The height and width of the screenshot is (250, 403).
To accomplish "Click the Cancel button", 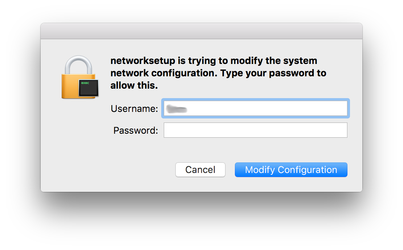I will coord(200,170).
